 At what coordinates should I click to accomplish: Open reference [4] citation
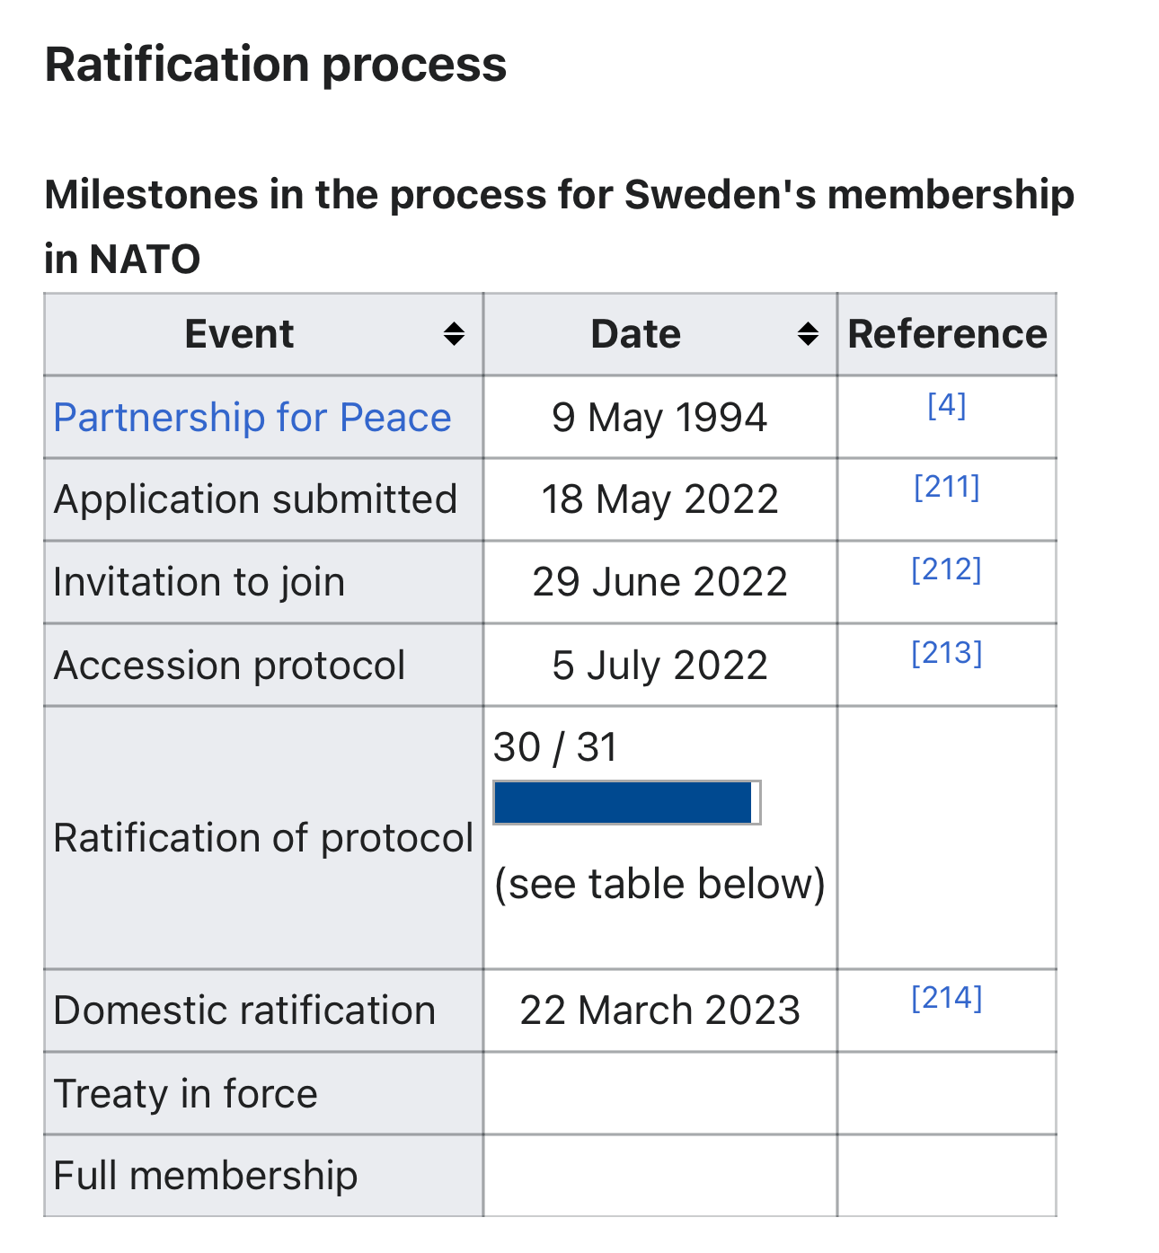(946, 405)
